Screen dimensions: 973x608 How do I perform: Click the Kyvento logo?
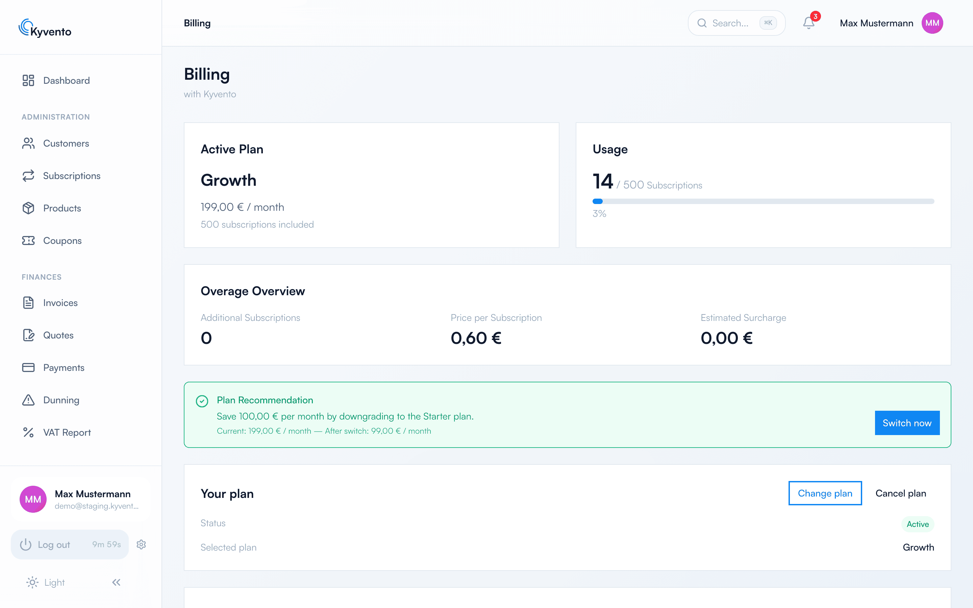pyautogui.click(x=45, y=28)
